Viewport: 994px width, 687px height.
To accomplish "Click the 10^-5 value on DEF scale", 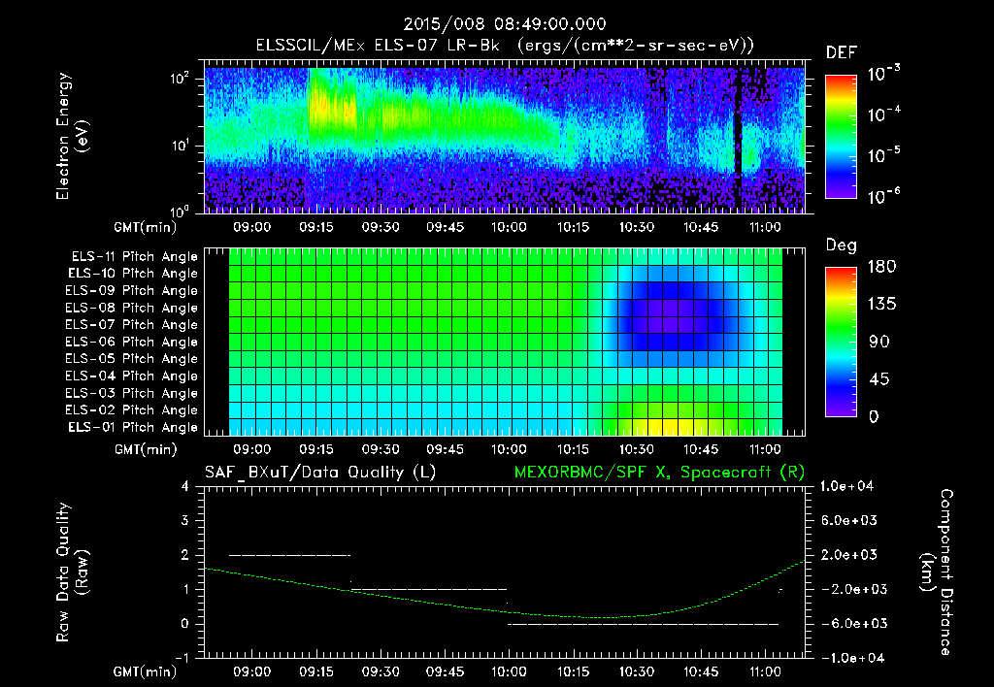I will click(x=883, y=155).
